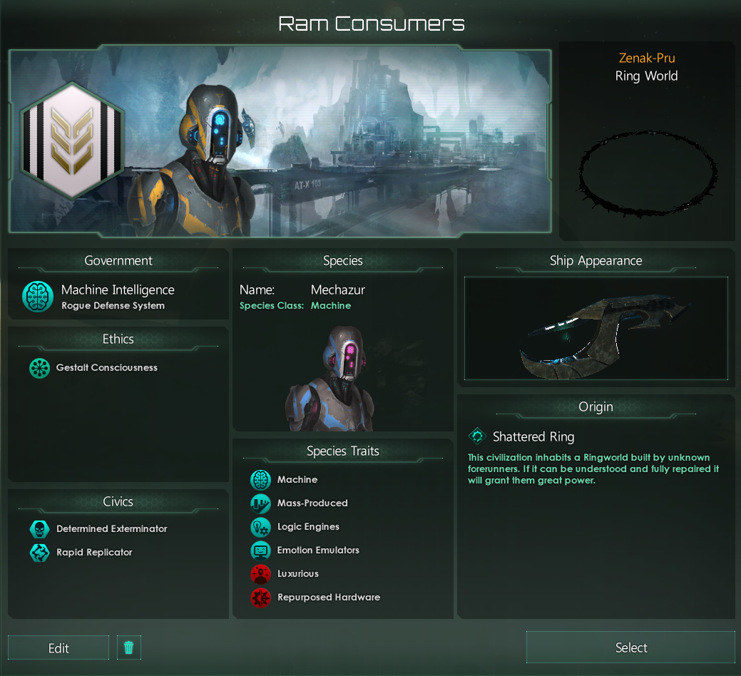Delete empire with the trash icon
This screenshot has width=741, height=676.
point(128,647)
